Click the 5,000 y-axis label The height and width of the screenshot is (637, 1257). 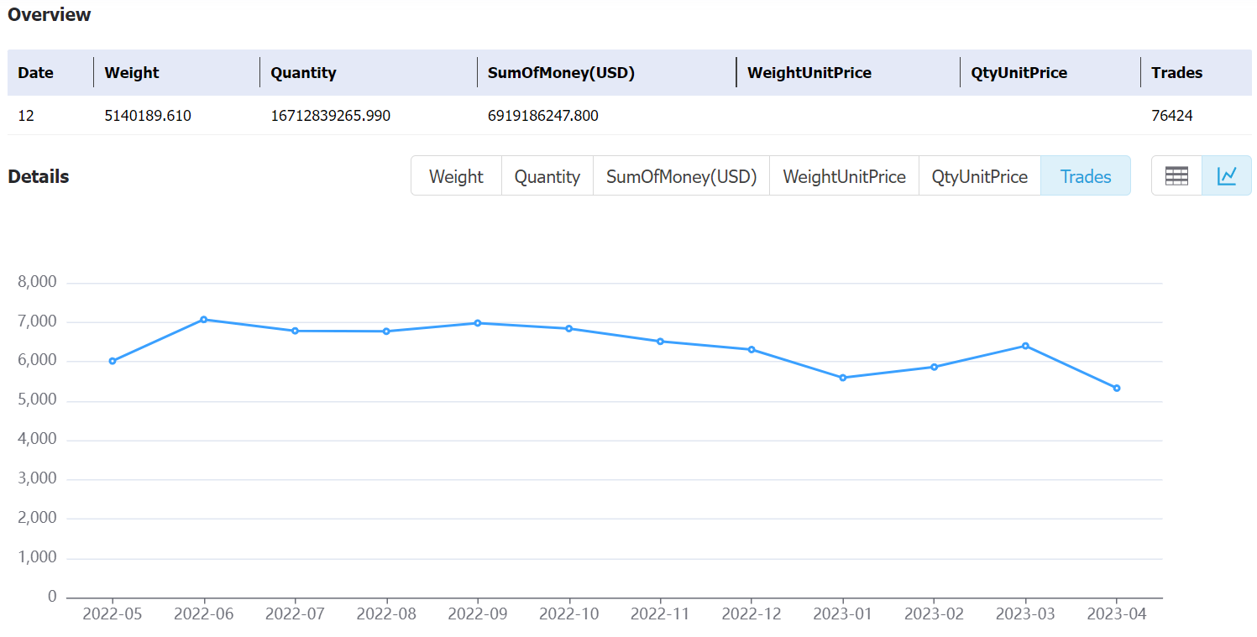[x=37, y=400]
